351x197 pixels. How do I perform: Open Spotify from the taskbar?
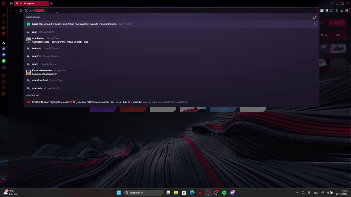pos(224,193)
